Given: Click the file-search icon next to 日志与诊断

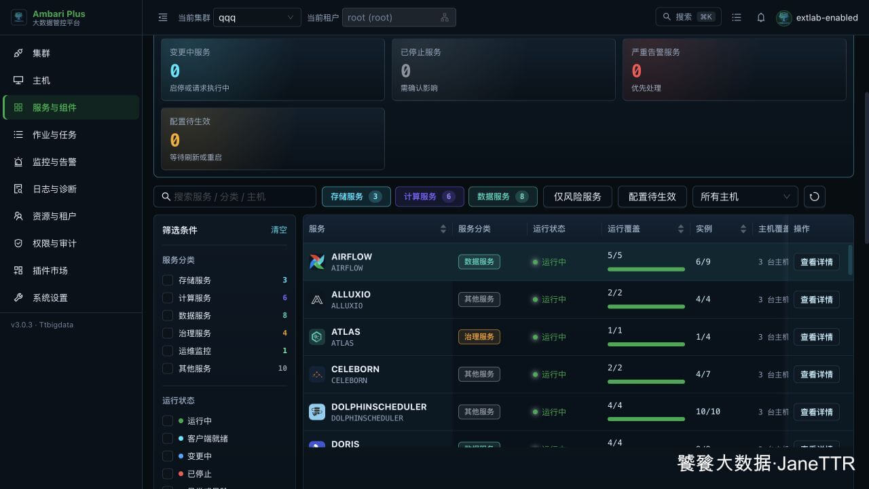Looking at the screenshot, I should tap(18, 189).
